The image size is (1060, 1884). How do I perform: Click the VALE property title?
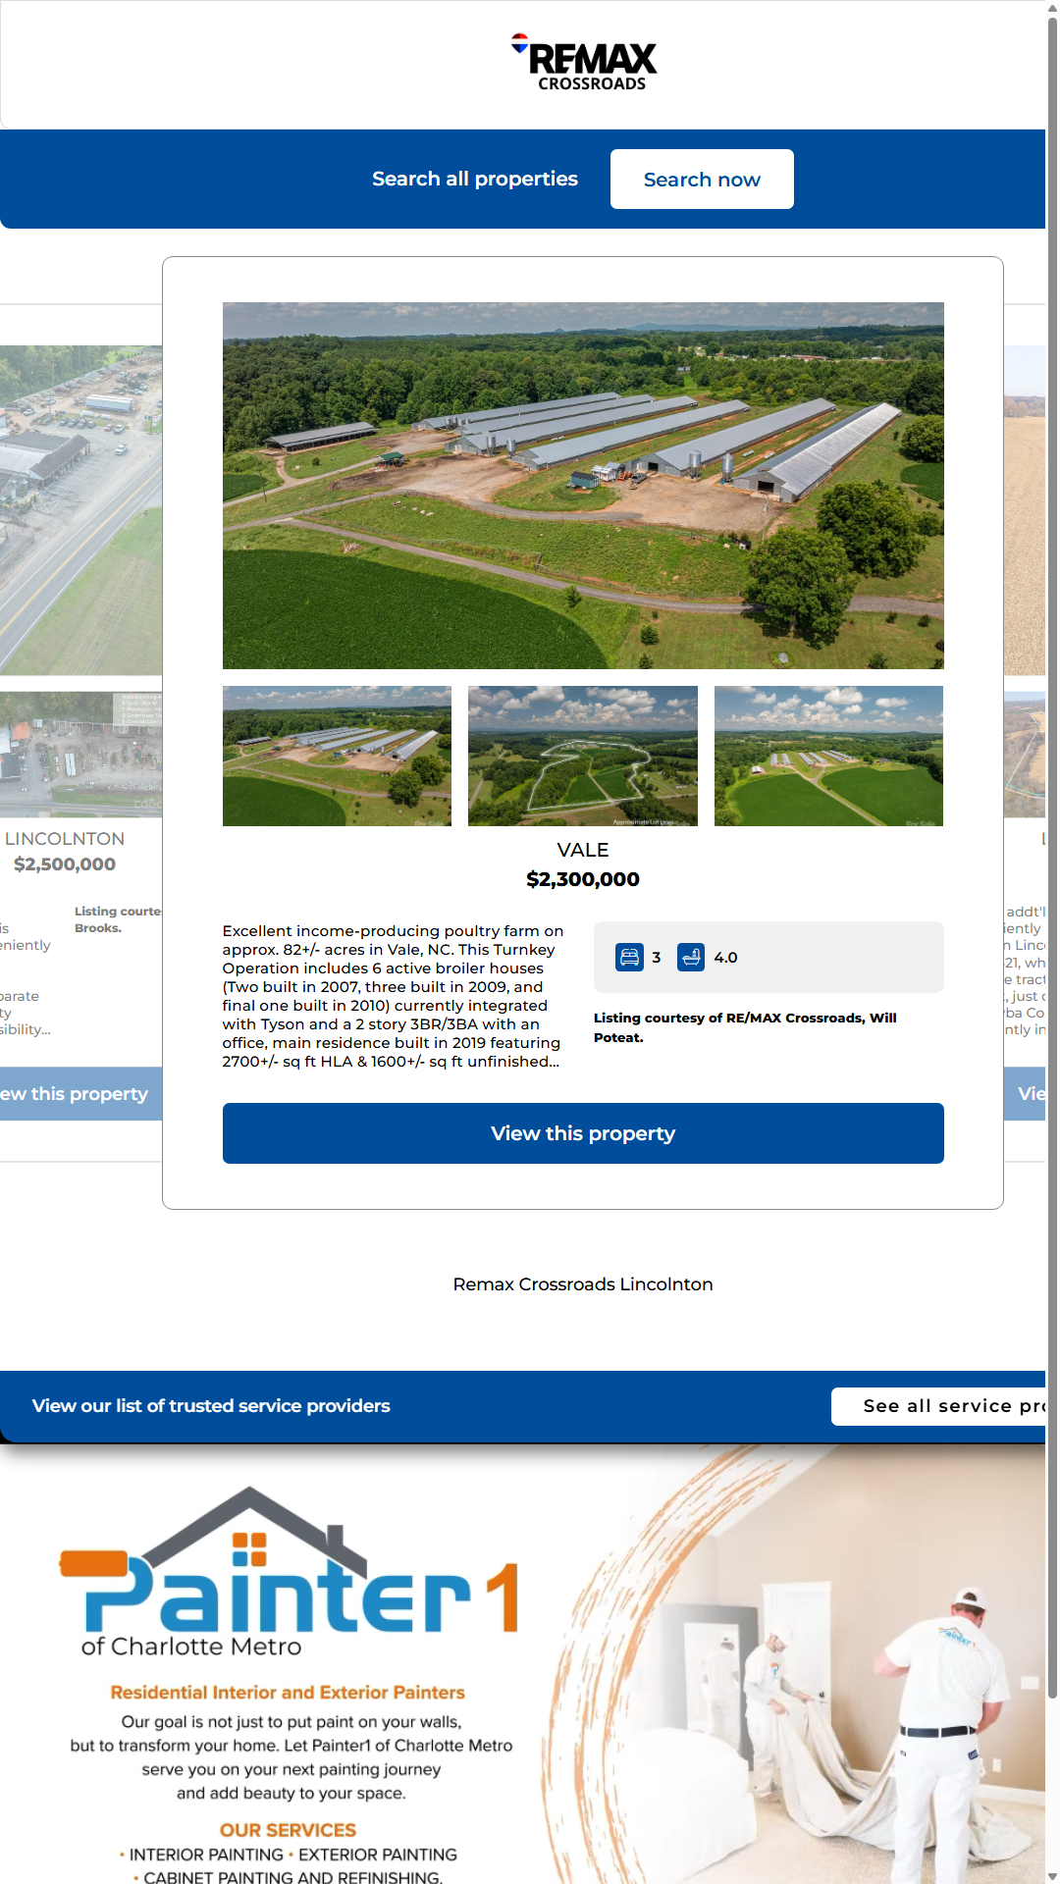(x=583, y=850)
